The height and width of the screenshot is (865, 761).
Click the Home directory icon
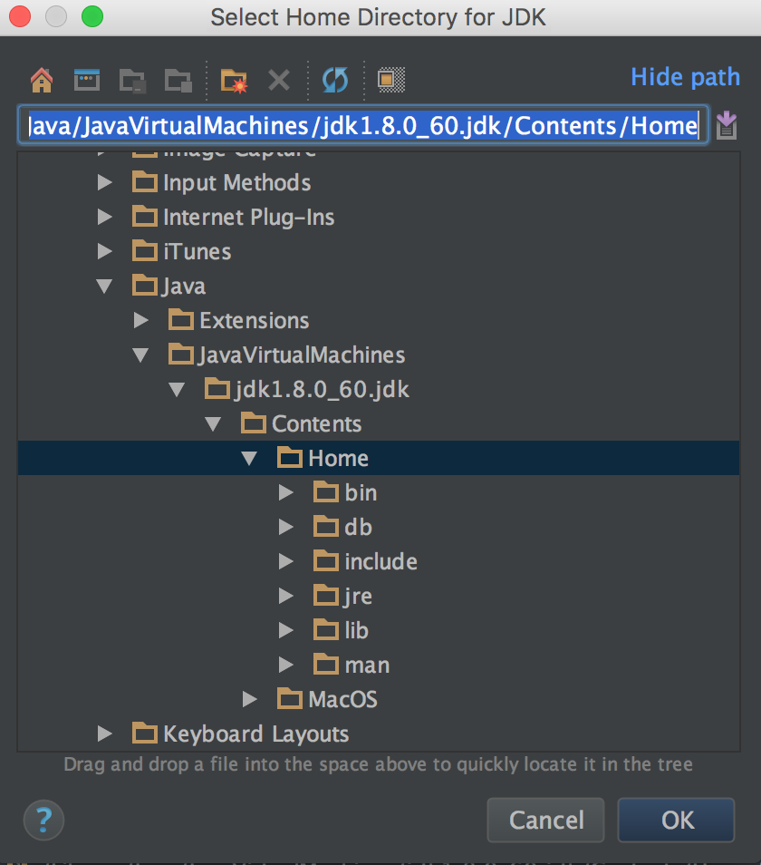point(42,80)
